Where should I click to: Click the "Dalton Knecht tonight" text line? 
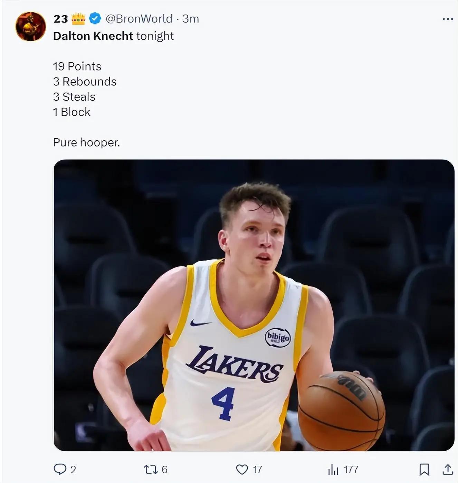tap(113, 36)
